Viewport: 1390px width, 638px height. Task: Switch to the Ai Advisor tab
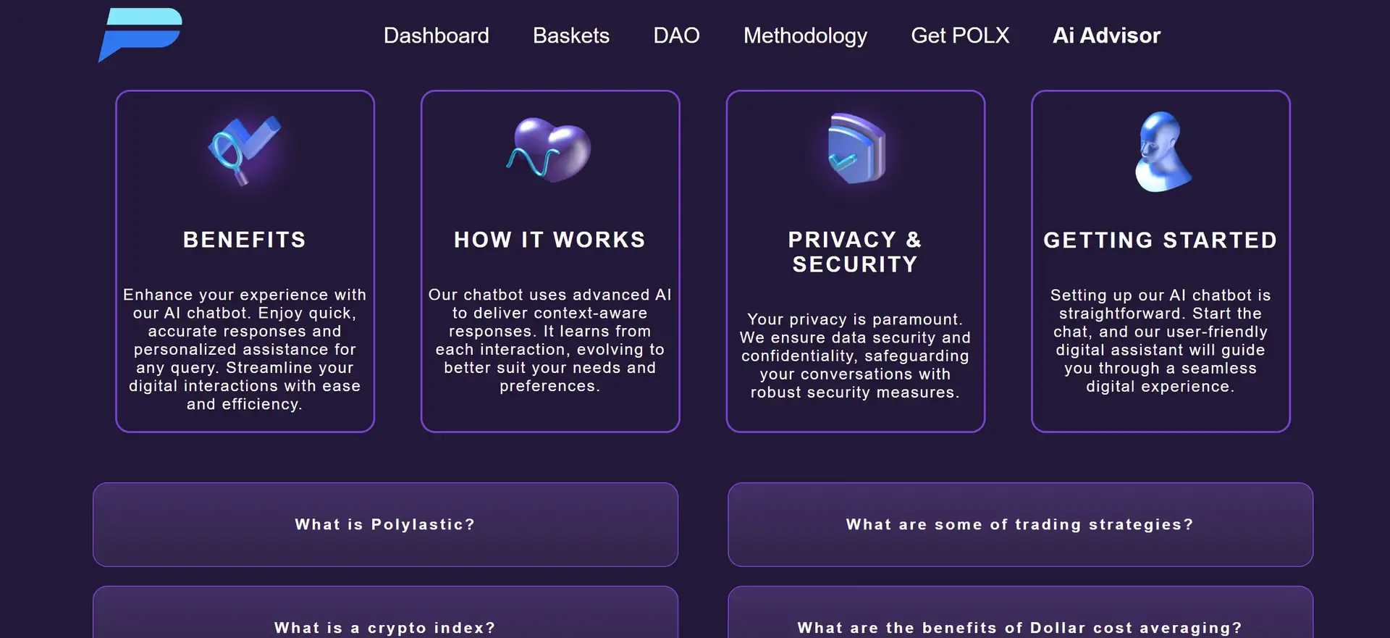point(1106,35)
